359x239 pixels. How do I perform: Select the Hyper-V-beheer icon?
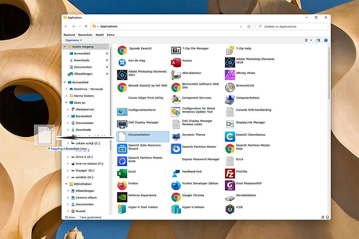pos(176,209)
